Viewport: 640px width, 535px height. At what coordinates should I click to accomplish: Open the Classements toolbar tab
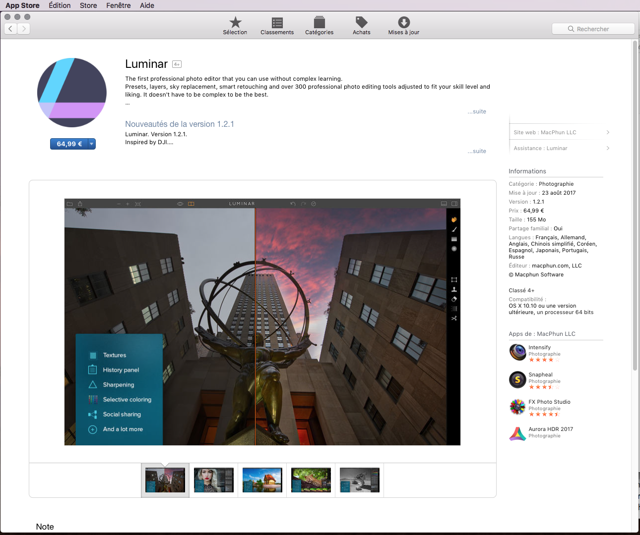[277, 26]
